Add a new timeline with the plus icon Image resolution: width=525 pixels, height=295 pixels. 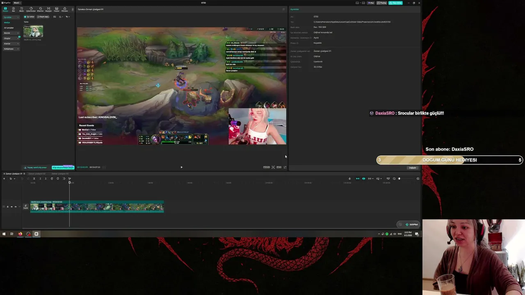(4, 179)
